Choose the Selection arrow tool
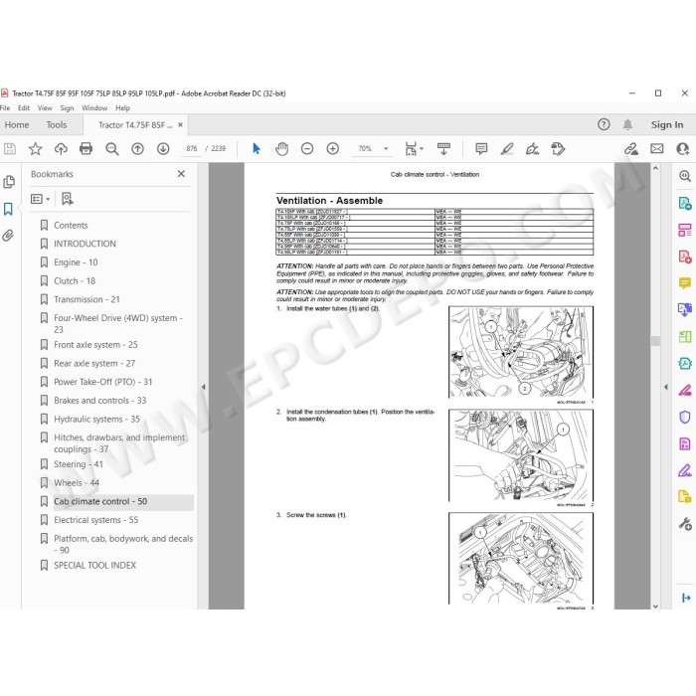 coord(257,149)
